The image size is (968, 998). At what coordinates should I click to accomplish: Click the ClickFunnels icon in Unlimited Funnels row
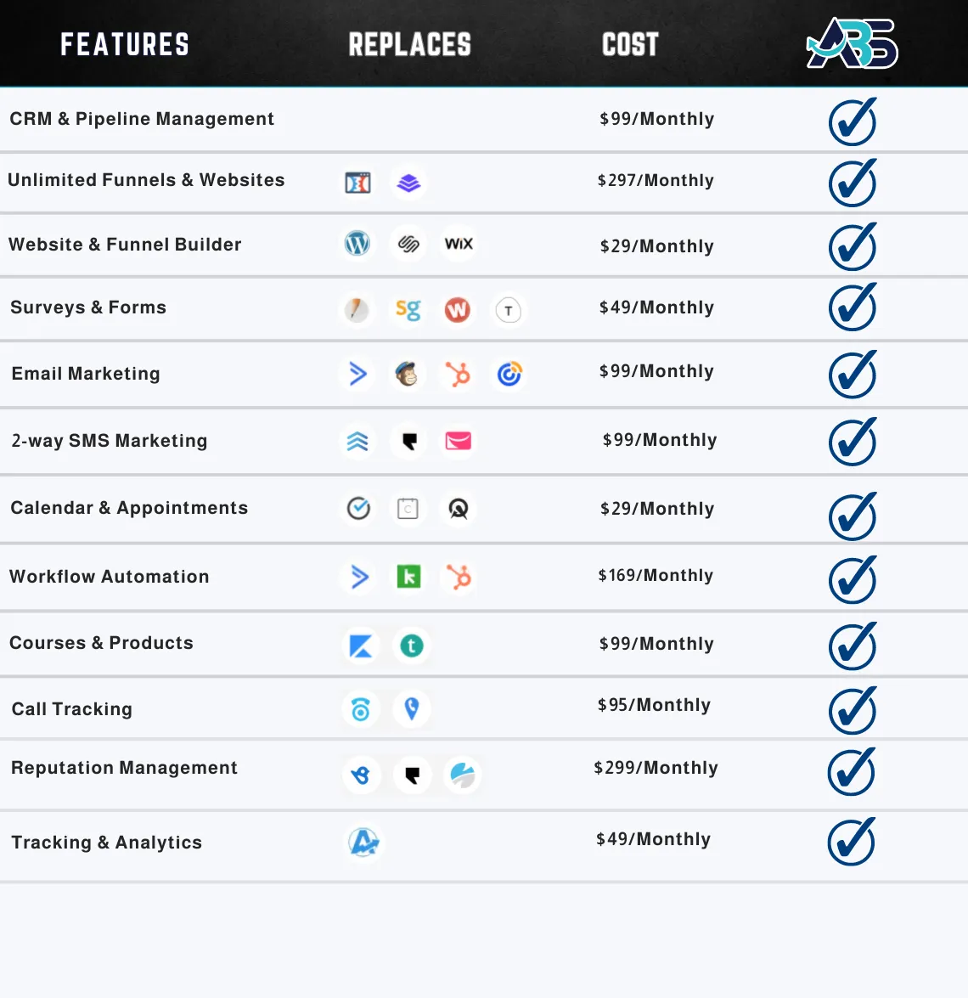357,183
